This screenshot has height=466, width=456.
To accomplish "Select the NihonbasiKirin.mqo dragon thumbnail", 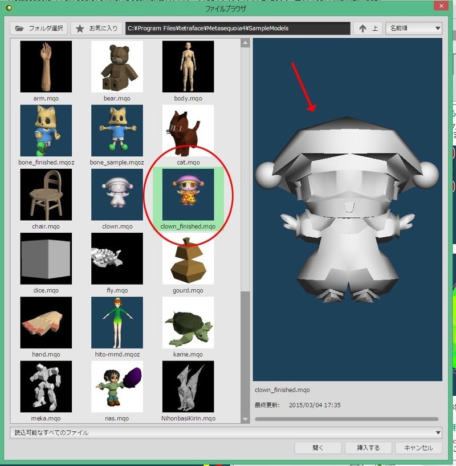I will (x=188, y=386).
